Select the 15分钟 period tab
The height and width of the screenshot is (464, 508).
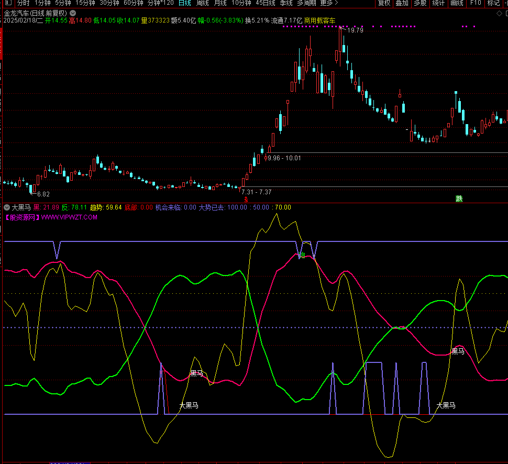coord(85,3)
